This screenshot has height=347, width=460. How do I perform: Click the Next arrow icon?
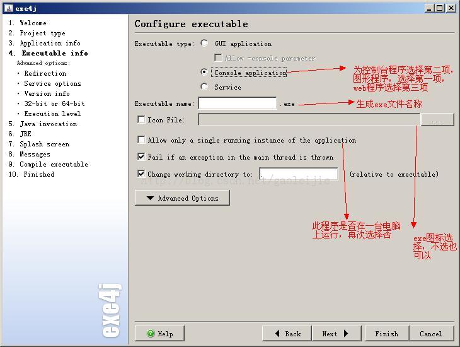346,333
